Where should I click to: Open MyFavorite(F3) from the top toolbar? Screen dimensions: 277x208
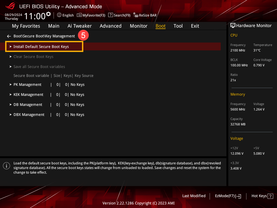coord(91,15)
